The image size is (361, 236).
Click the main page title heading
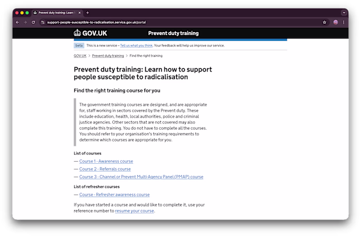click(143, 73)
